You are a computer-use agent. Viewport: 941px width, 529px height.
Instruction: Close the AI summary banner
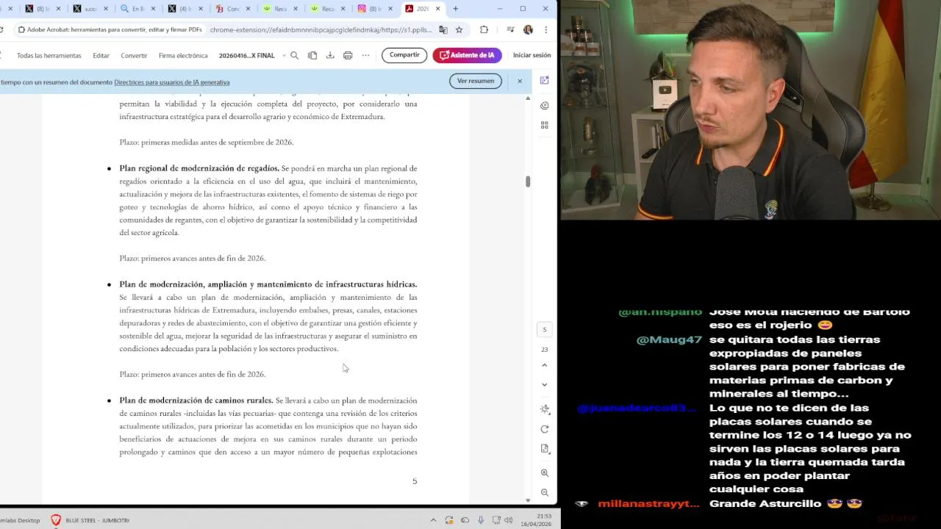pos(520,81)
